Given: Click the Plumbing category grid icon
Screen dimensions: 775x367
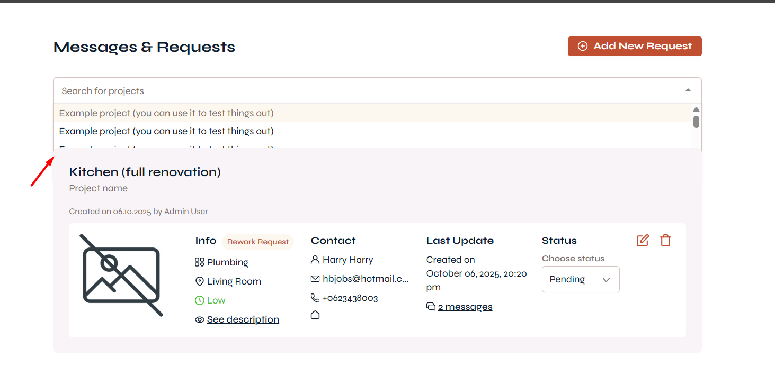Looking at the screenshot, I should (200, 262).
